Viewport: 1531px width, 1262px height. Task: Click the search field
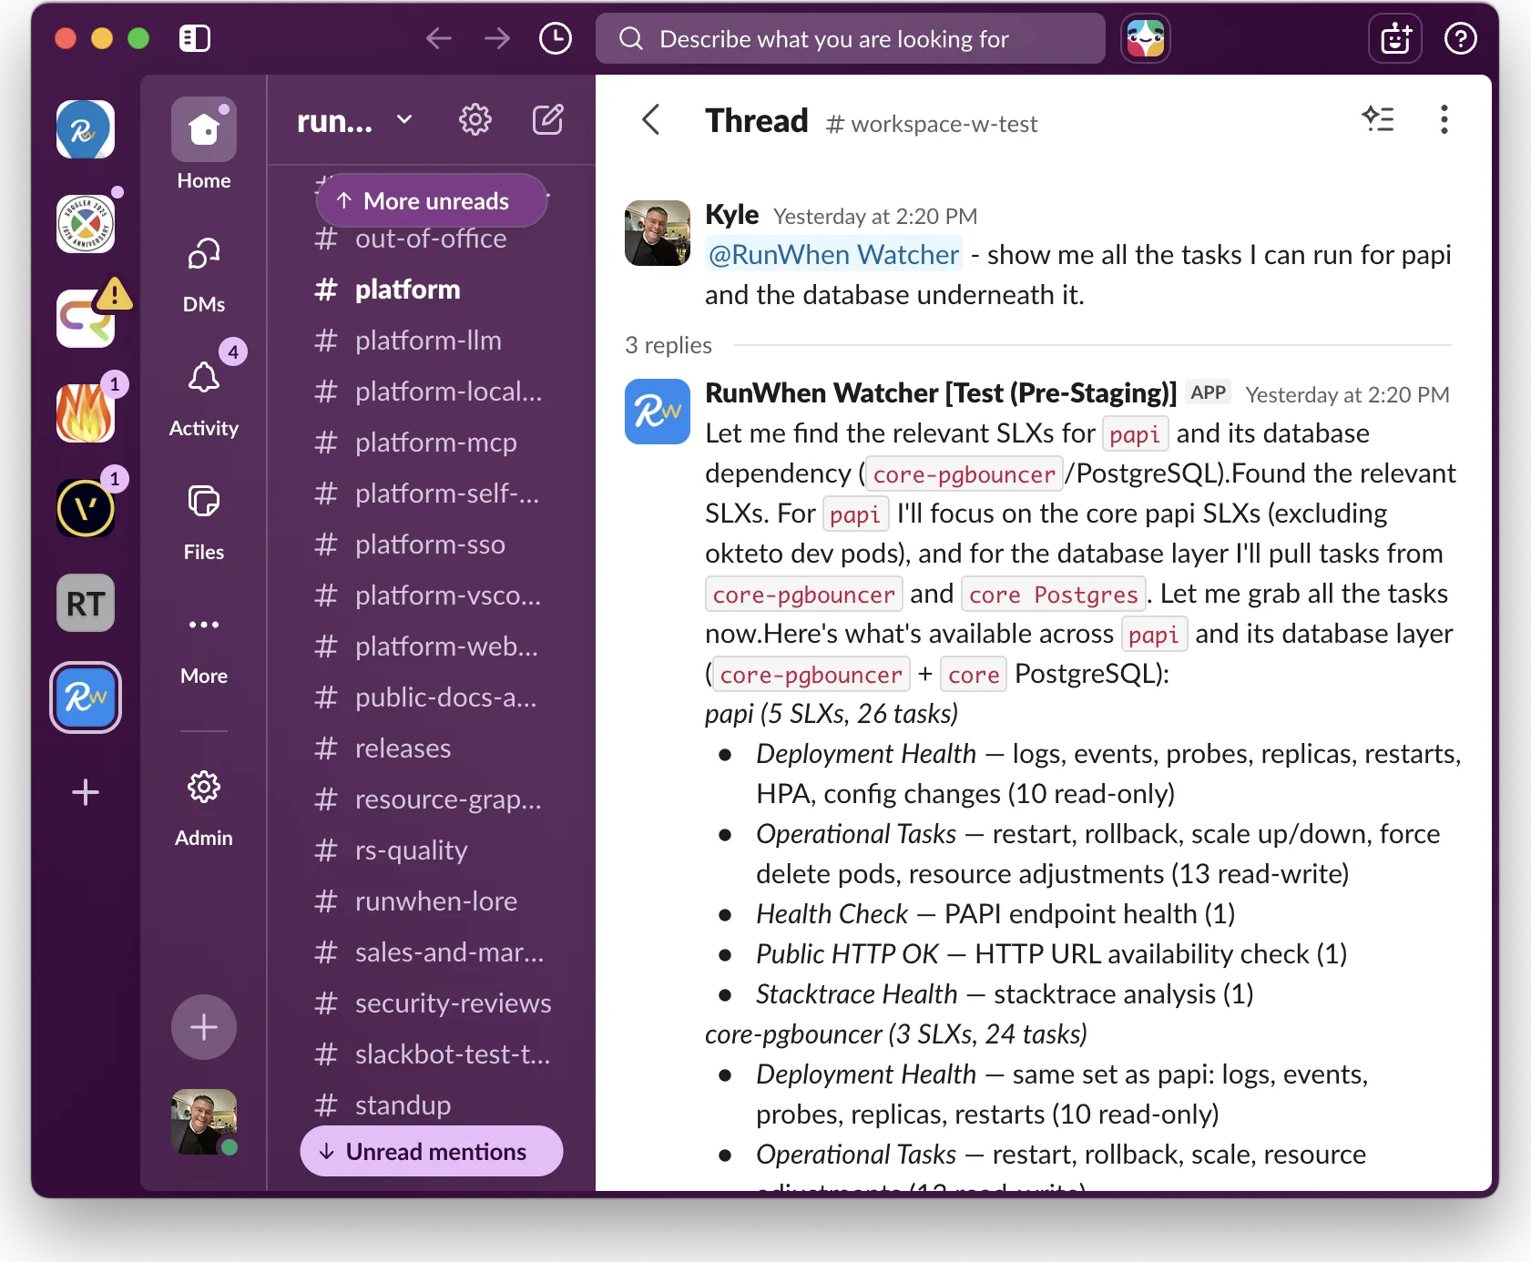(851, 38)
